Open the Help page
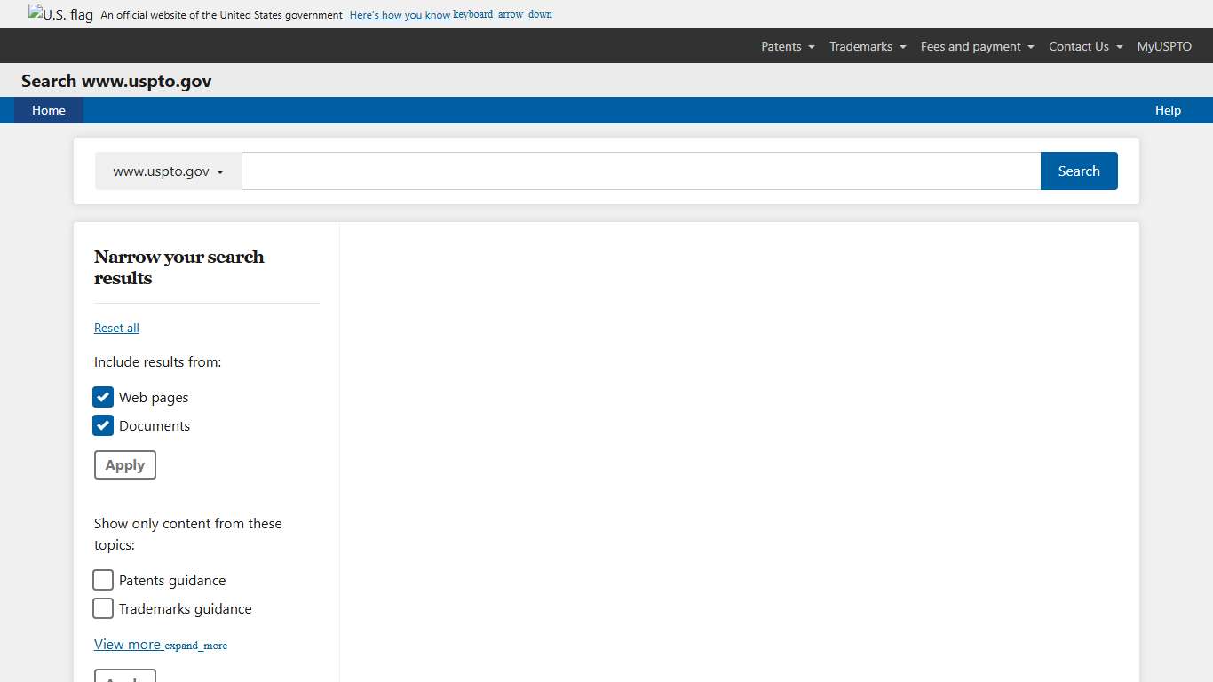1213x682 pixels. tap(1168, 110)
